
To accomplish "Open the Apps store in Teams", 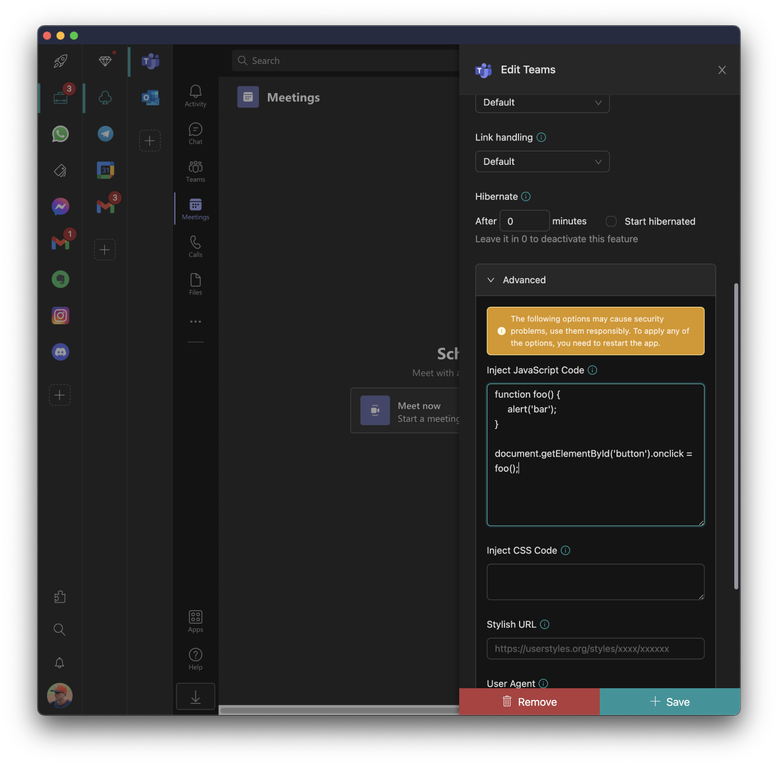I will (x=196, y=621).
